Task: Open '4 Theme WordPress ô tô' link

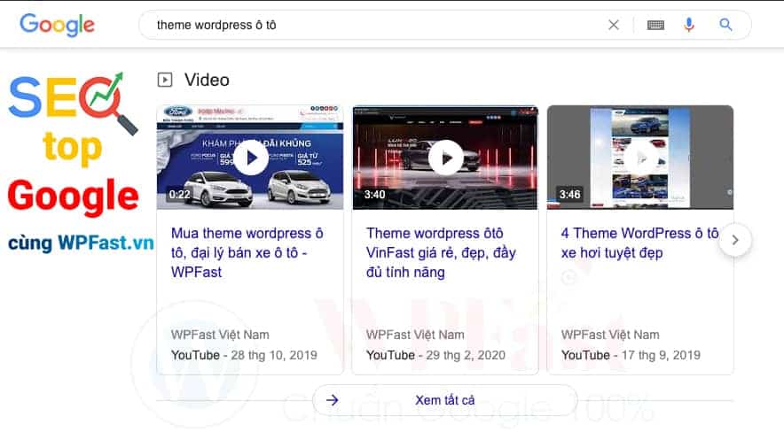Action: (x=639, y=243)
